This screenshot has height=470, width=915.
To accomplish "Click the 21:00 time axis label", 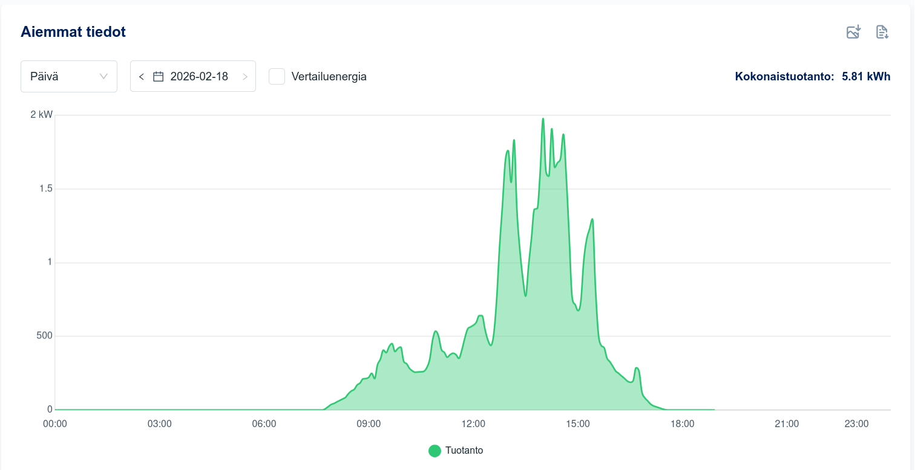I will (787, 424).
